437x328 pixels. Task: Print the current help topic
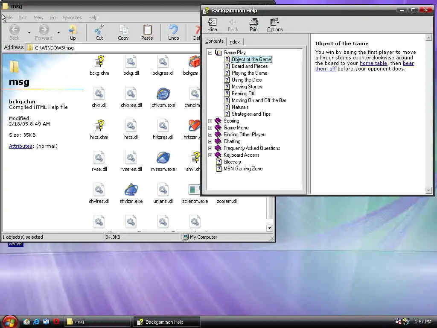[254, 25]
